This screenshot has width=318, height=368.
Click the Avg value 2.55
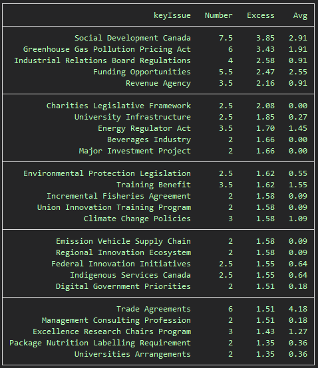click(298, 72)
